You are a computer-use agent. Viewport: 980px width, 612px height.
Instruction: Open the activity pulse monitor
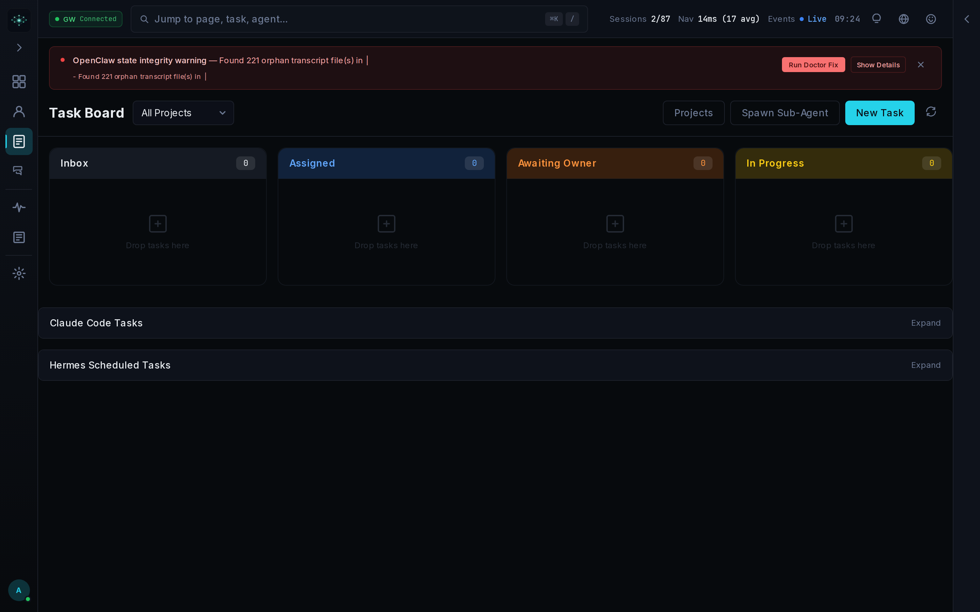tap(19, 207)
